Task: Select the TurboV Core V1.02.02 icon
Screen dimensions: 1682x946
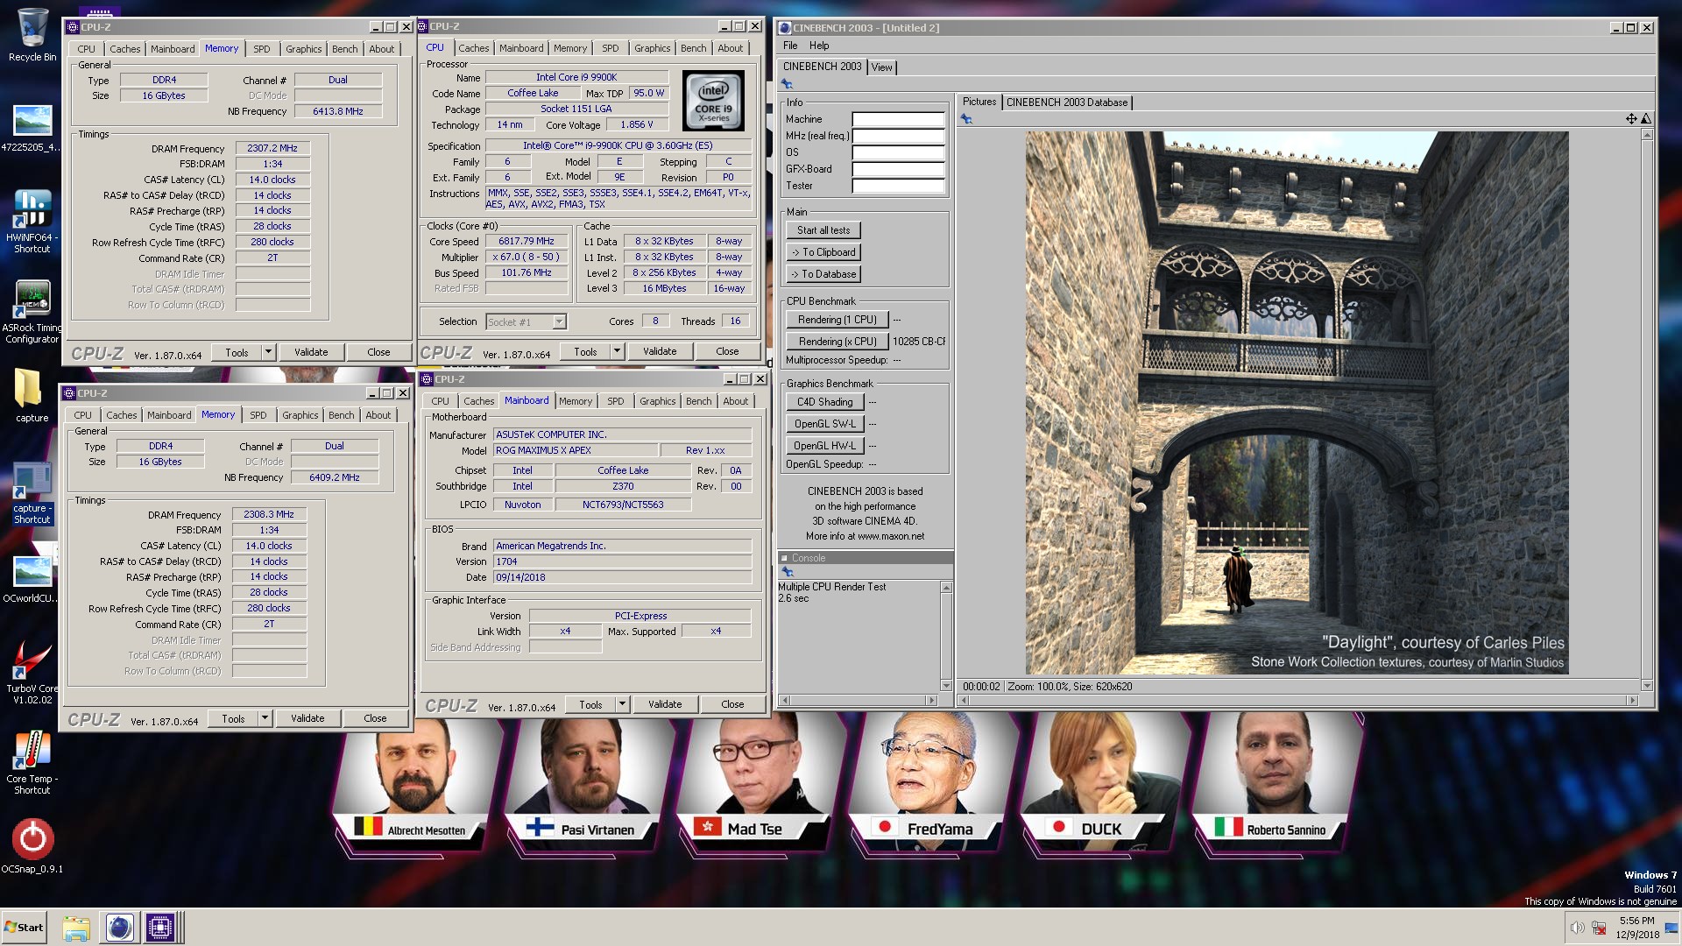Action: pos(32,672)
